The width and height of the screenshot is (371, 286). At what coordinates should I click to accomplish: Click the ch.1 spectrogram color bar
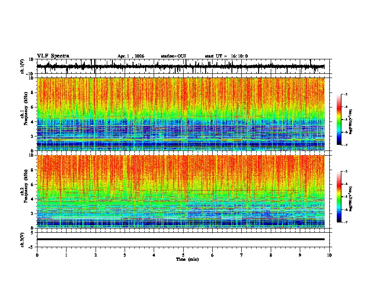coord(339,120)
